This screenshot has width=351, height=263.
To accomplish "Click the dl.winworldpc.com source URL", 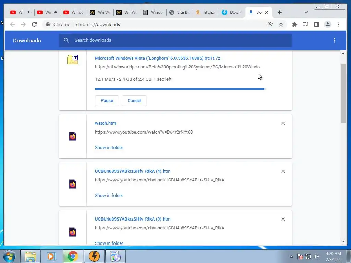I will coord(179,67).
